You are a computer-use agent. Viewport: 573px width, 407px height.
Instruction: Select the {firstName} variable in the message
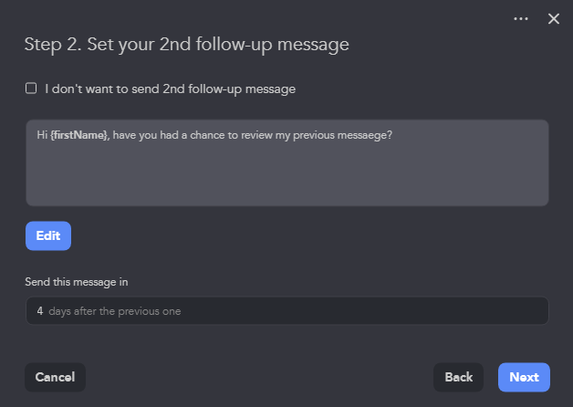tap(79, 135)
